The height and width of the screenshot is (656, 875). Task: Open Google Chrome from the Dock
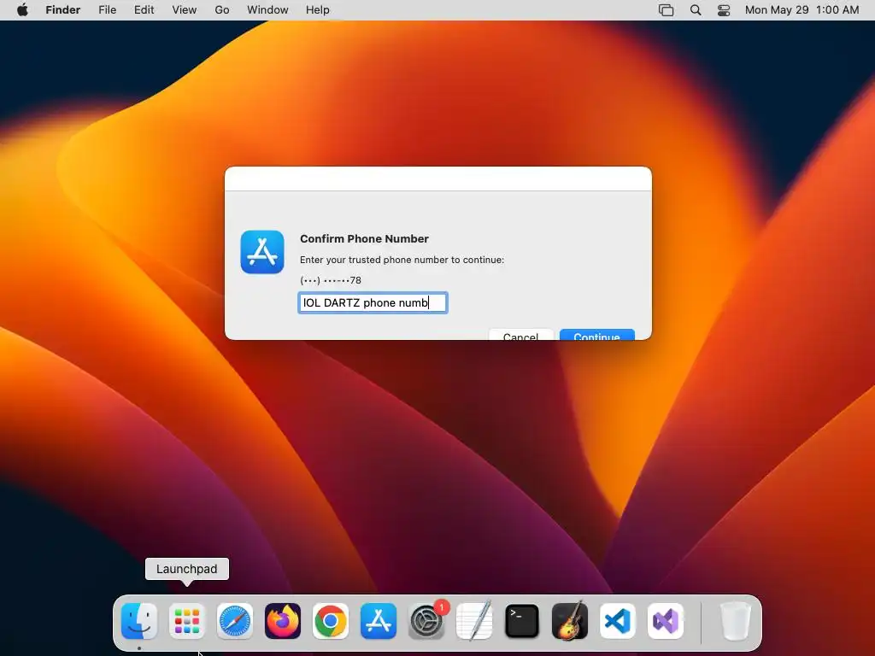(331, 621)
